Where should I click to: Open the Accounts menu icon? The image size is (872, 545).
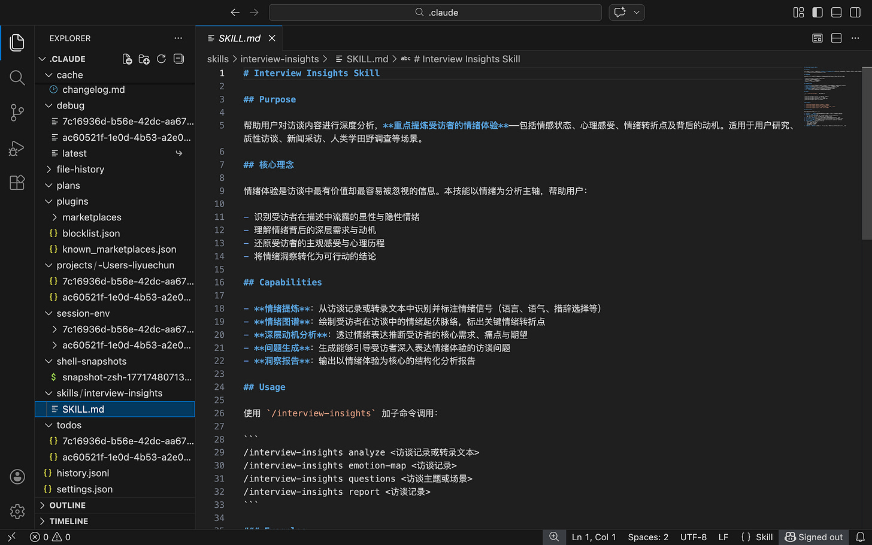pos(17,477)
